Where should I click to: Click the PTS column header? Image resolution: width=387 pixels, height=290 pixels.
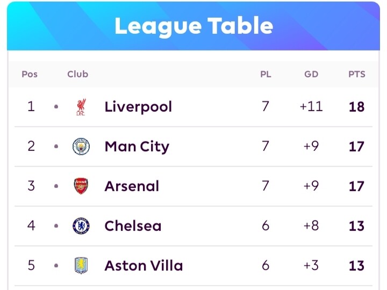point(357,74)
